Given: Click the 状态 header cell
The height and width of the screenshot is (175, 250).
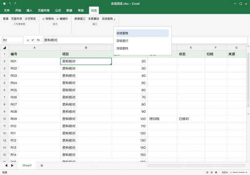Looking at the screenshot, I should coord(191,54).
